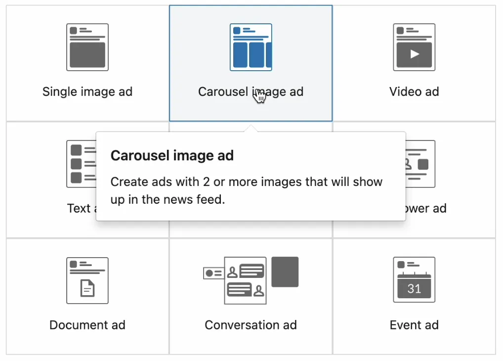Click the Conversation ad gray image thumbnail

[x=285, y=271]
